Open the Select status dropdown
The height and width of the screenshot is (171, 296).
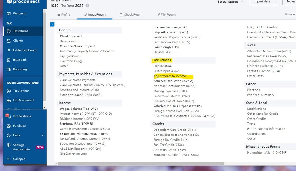click(230, 2)
